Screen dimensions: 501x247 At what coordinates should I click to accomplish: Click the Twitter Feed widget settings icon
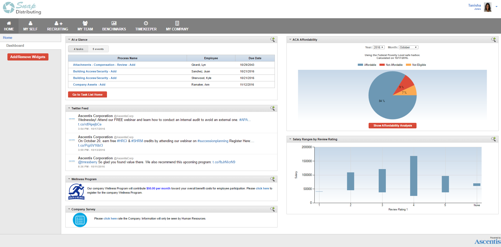click(272, 108)
